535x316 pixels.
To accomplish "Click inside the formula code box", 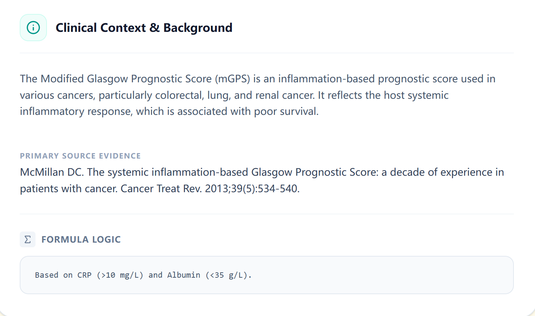I will click(x=323, y=275).
